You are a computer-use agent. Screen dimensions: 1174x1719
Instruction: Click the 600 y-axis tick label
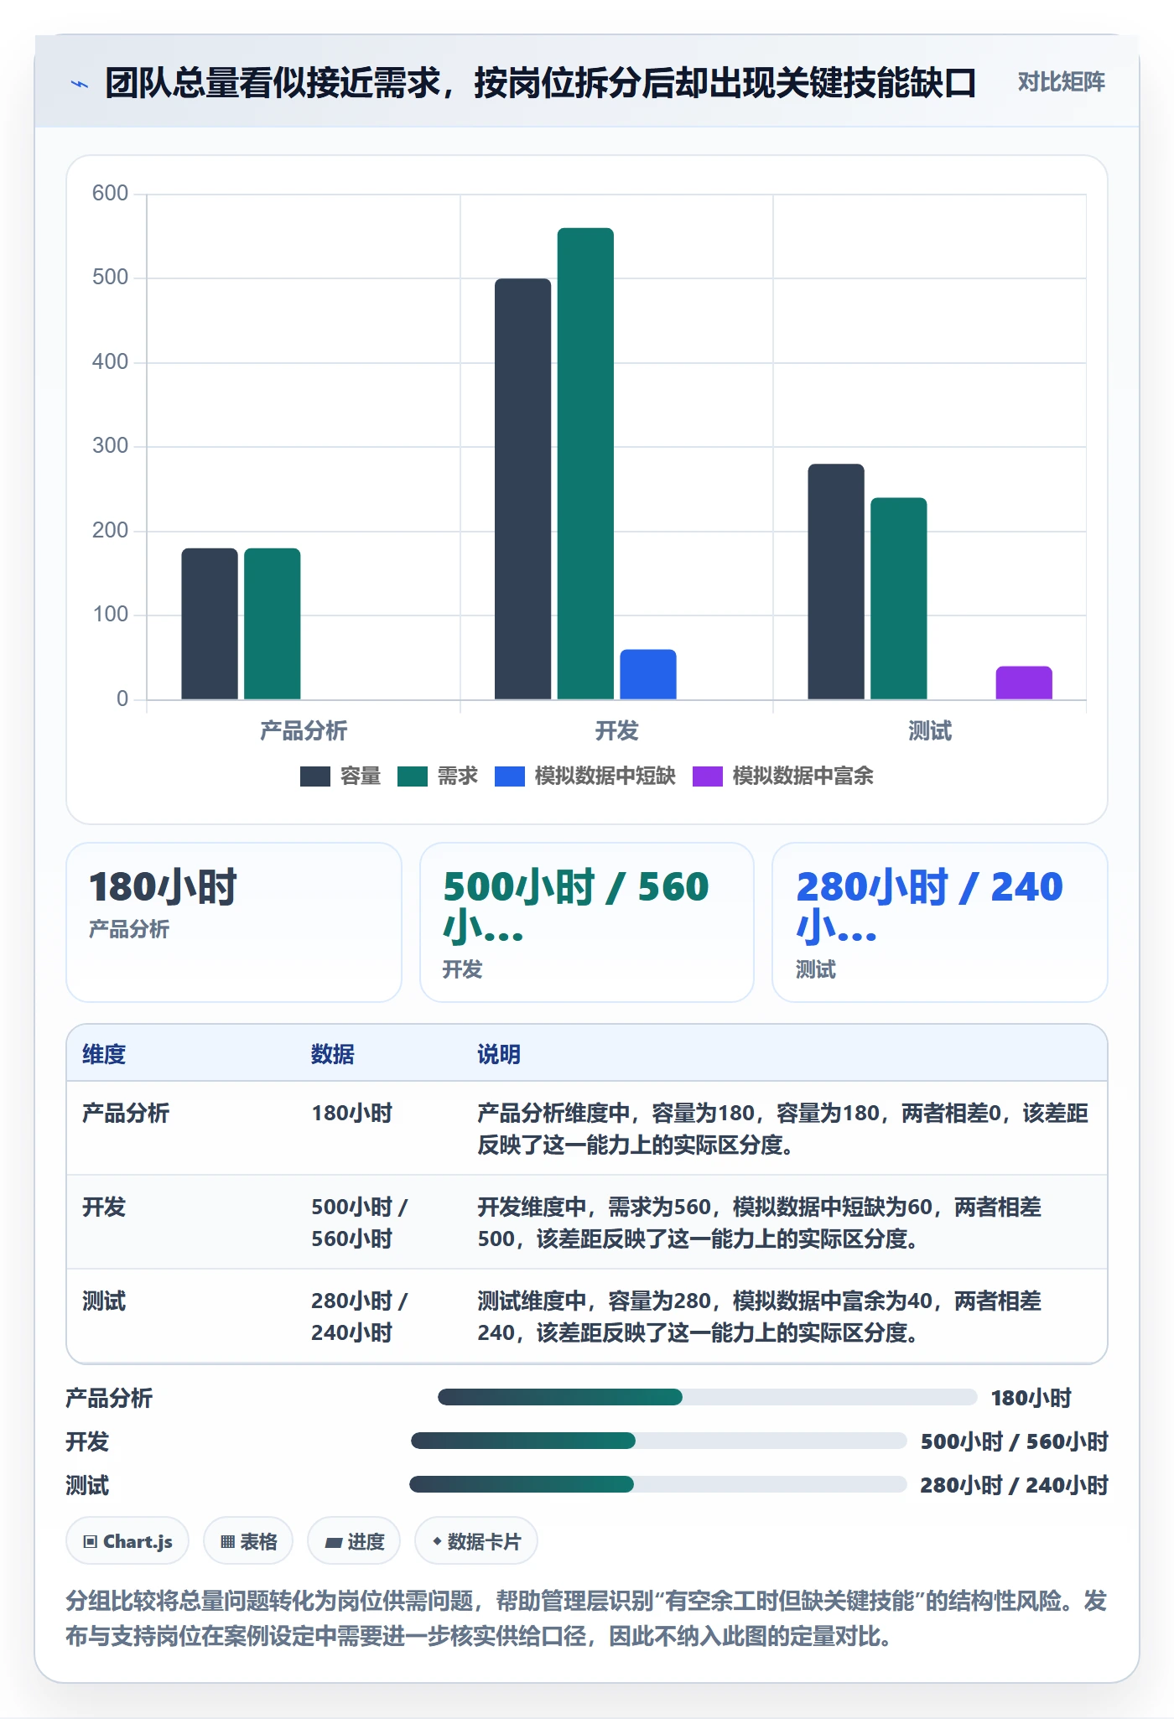(x=110, y=194)
